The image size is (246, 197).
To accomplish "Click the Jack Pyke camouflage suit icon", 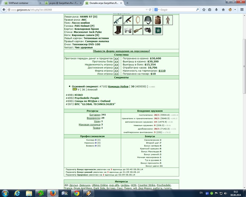I will [168, 20].
